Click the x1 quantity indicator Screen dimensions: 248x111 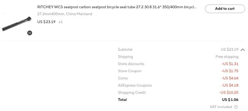pyautogui.click(x=61, y=22)
